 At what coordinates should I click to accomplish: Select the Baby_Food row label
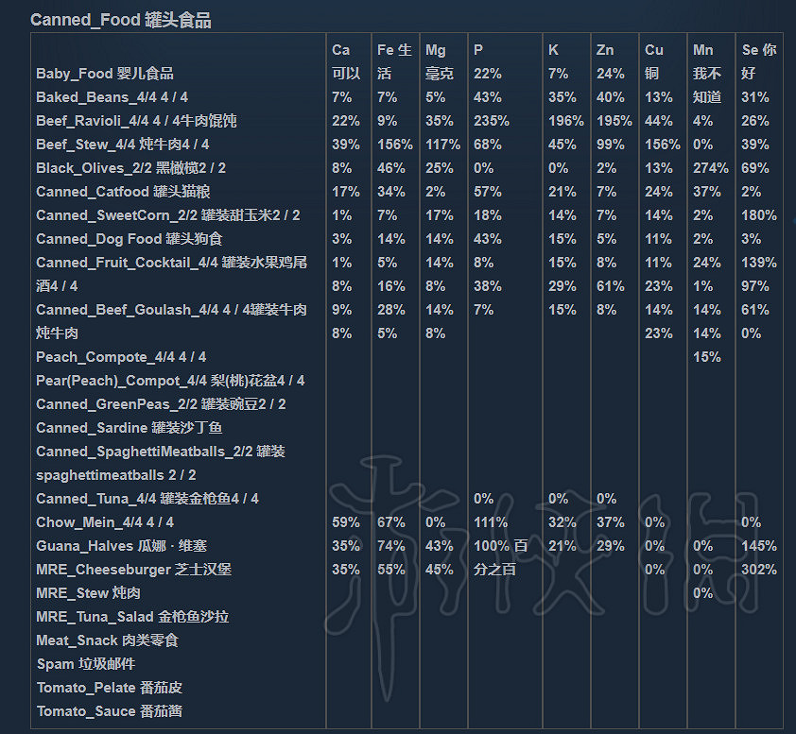point(104,74)
